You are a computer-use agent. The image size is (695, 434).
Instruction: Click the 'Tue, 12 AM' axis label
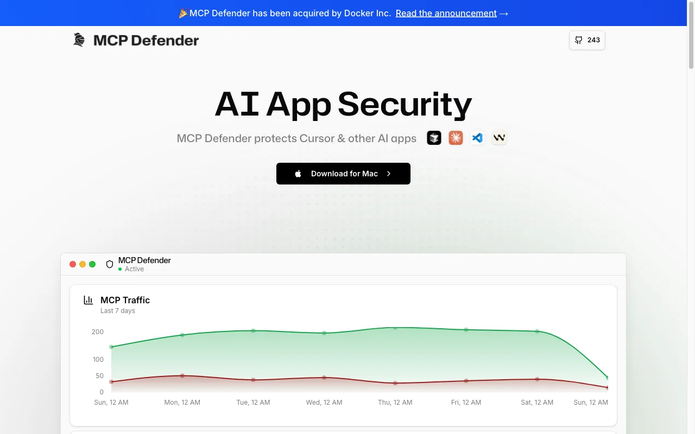click(x=253, y=403)
